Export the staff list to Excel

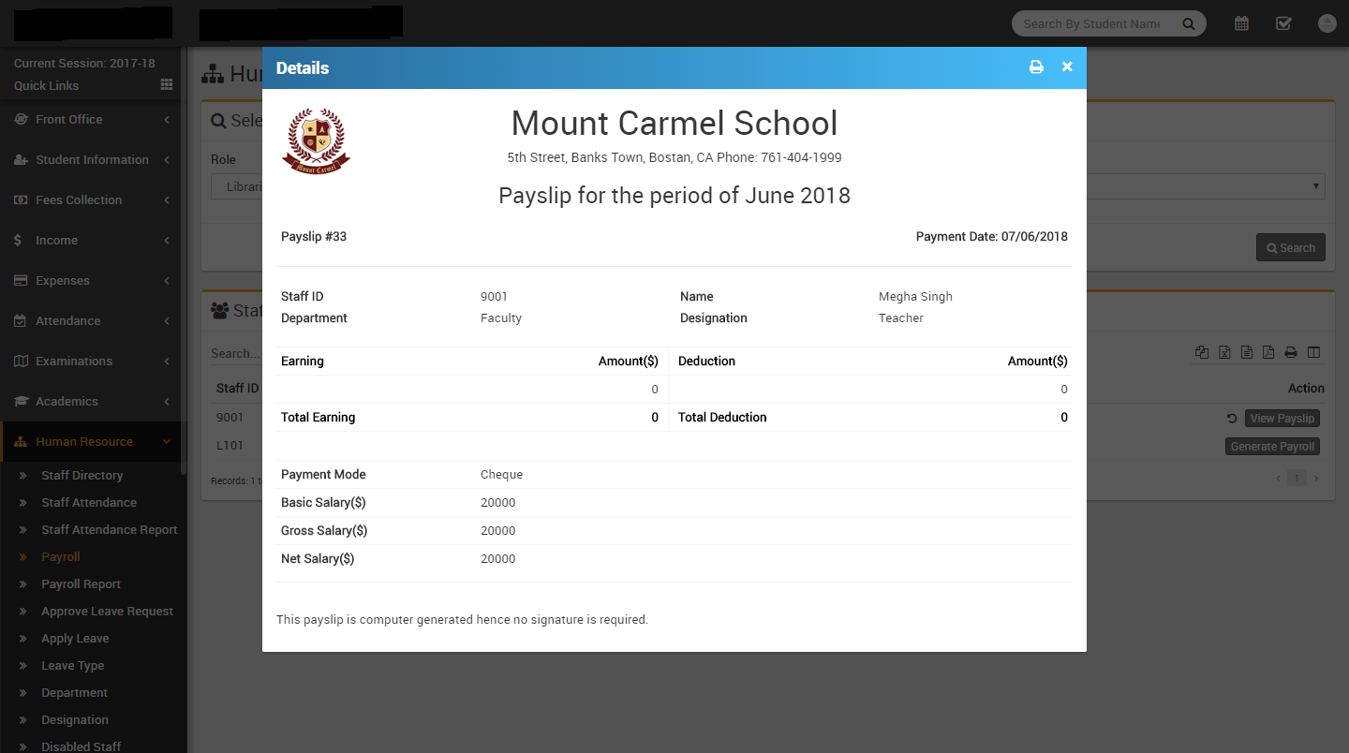(x=1224, y=352)
